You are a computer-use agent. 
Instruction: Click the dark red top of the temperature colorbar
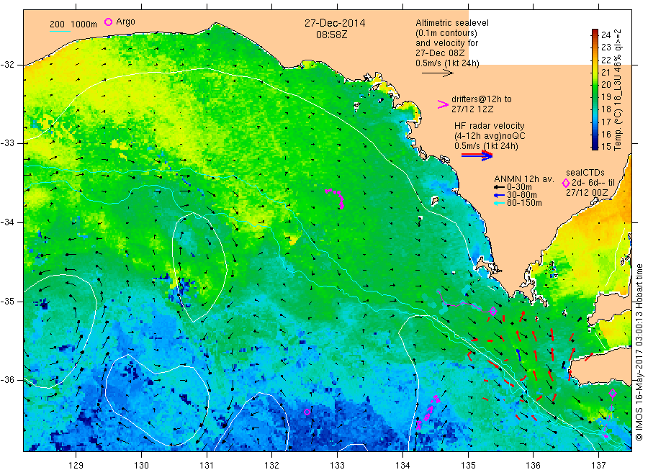pos(595,32)
